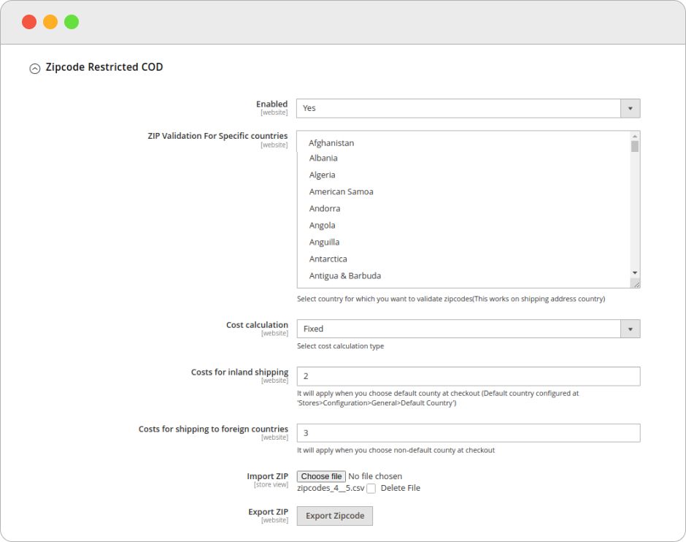Open the Enabled dropdown
Screen dimensions: 686x542
(x=468, y=108)
